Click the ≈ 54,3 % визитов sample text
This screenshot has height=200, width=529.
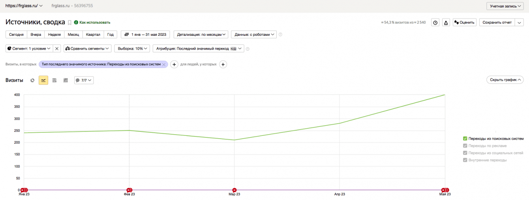403,22
